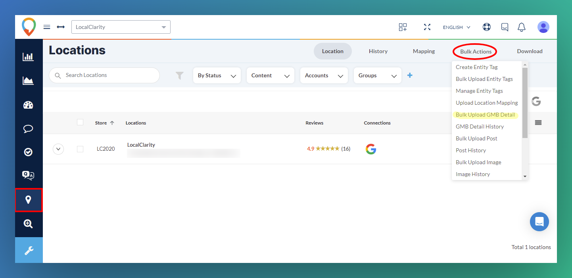The image size is (572, 278).
Task: Open the blue chat support bubble
Action: [539, 222]
